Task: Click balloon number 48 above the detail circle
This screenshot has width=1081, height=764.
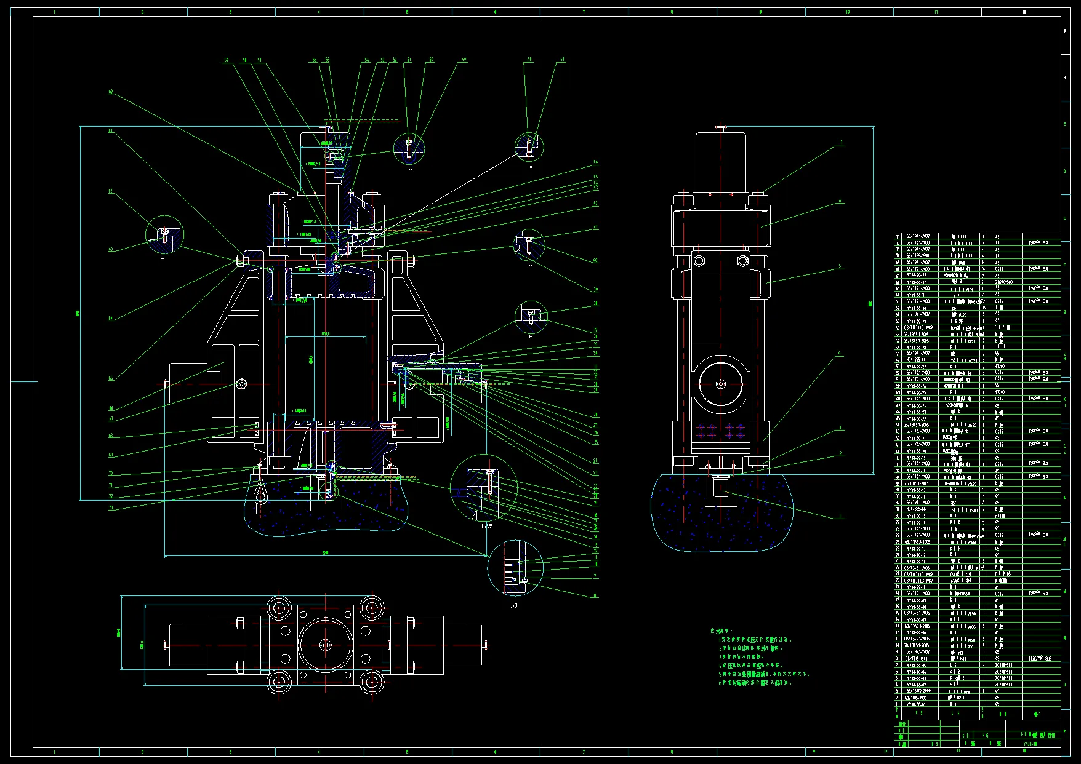Action: (529, 60)
